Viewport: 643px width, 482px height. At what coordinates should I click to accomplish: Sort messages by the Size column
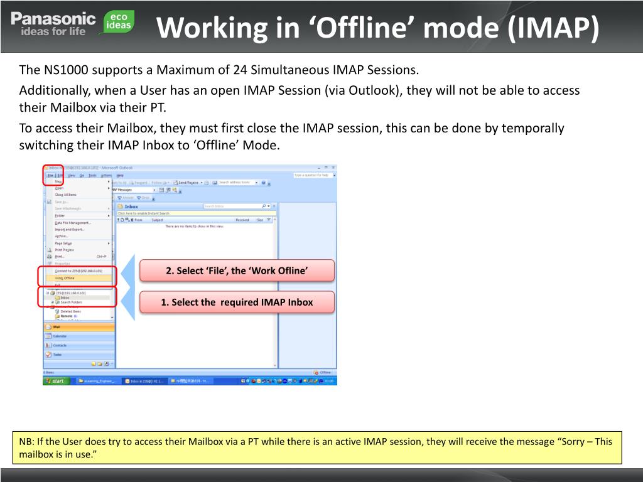[260, 220]
